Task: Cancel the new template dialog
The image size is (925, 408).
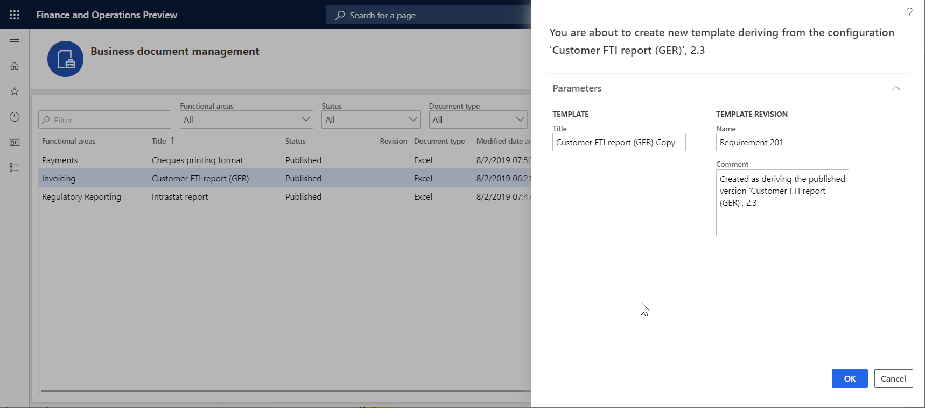Action: click(x=893, y=378)
